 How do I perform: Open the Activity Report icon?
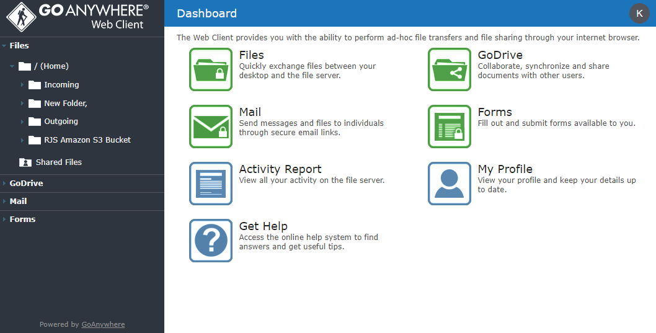pos(210,184)
